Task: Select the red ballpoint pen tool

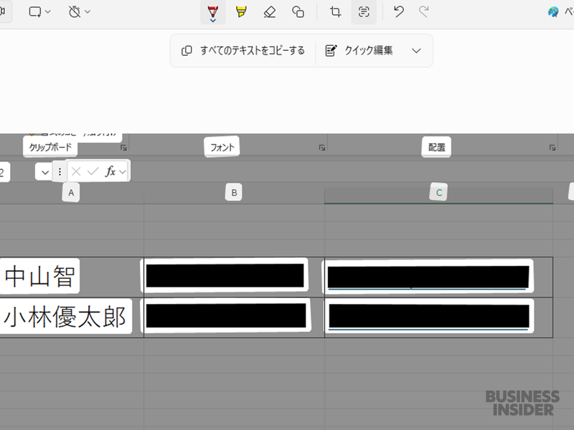Action: [212, 11]
